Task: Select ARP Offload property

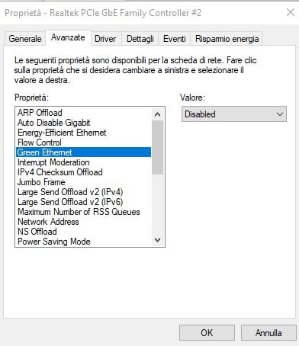Action: click(84, 113)
